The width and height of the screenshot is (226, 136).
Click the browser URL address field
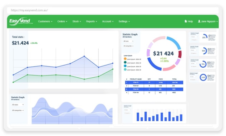[113, 10]
